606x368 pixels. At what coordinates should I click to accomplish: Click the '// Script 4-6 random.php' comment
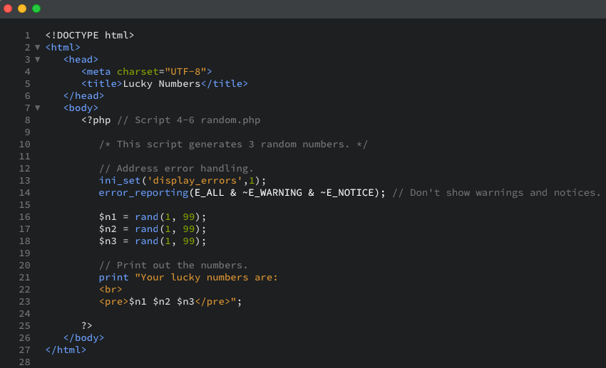coord(189,120)
